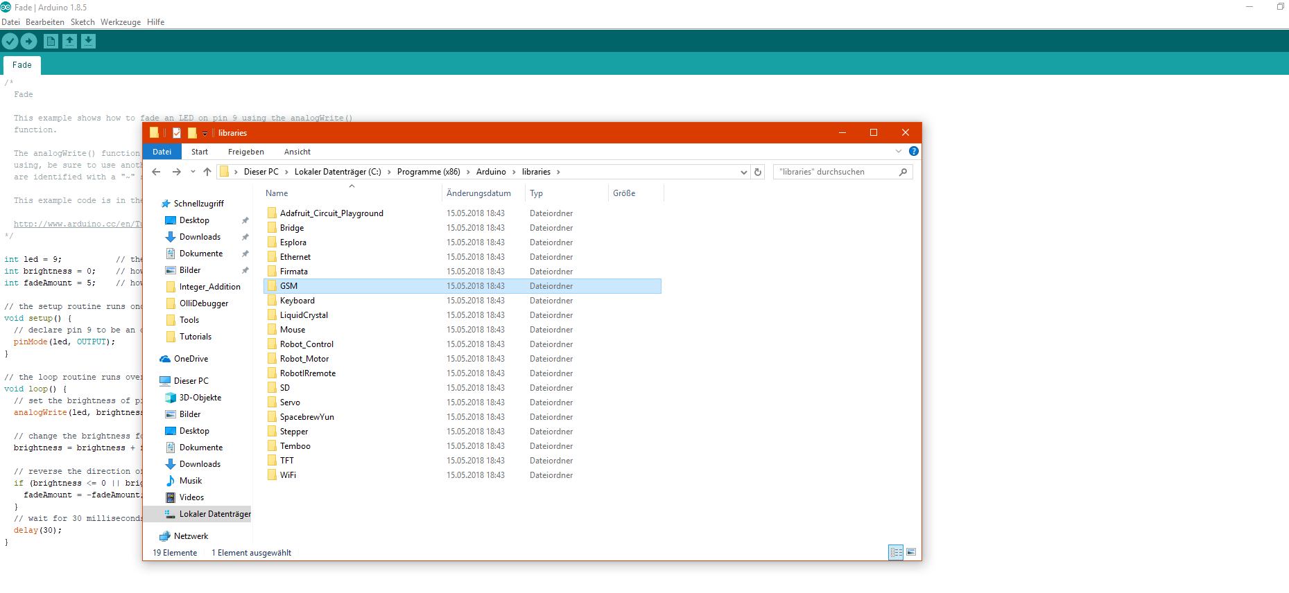Open the Datei tab in Explorer
Viewport: 1289px width, 593px height.
click(162, 152)
